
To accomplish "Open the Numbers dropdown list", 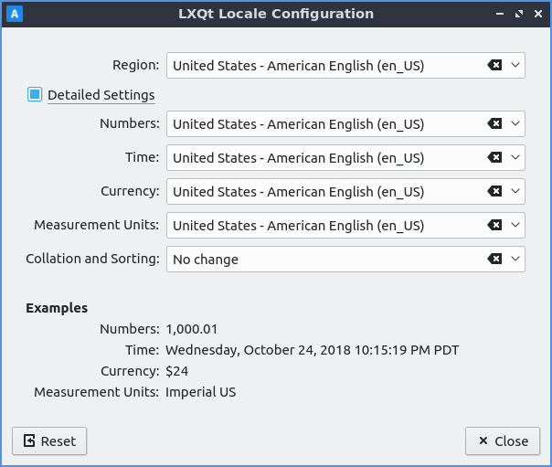I will point(515,124).
